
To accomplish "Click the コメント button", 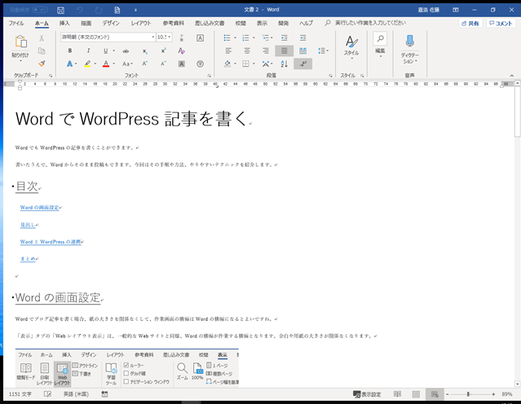I will tap(501, 24).
